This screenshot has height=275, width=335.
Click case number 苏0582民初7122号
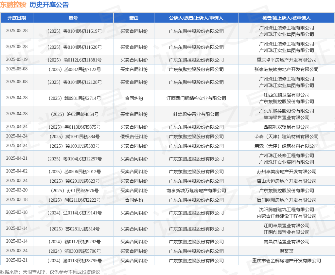coord(82,69)
